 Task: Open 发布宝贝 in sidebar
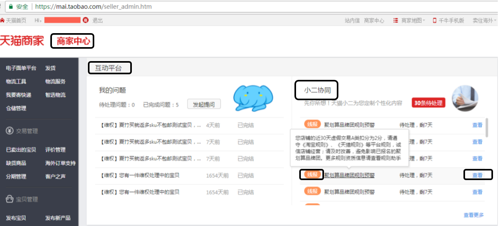(16, 218)
